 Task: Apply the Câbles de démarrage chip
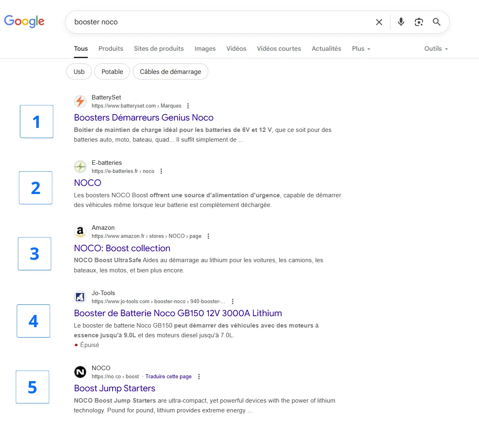tap(171, 72)
